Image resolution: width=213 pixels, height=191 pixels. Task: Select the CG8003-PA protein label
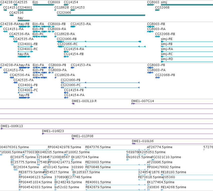point(156,70)
